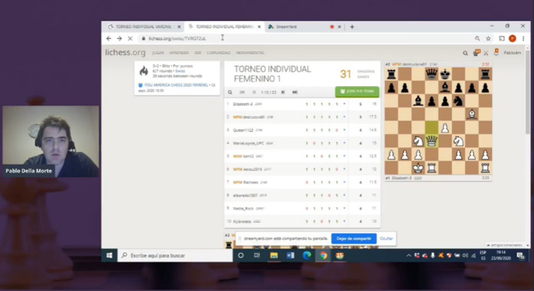The width and height of the screenshot is (534, 291).
Task: Go to next standings page arrow
Action: pos(283,92)
